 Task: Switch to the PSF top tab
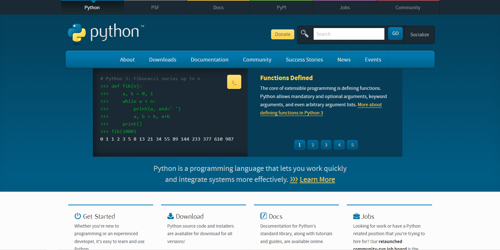[155, 7]
